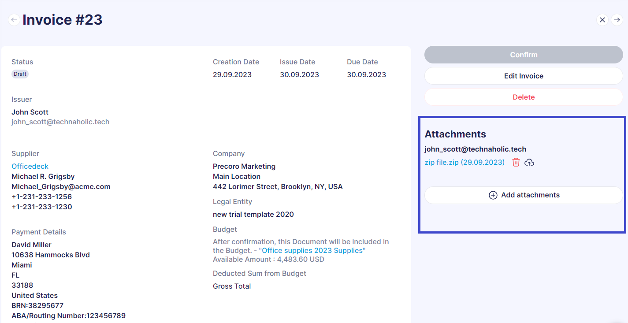
Task: Select the city Miami
Action: point(22,265)
